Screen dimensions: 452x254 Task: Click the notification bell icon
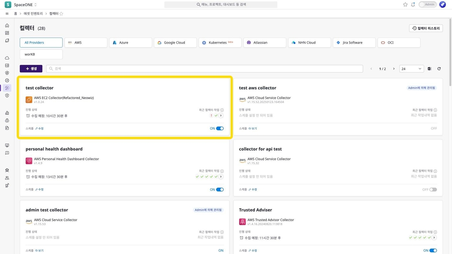tap(413, 5)
